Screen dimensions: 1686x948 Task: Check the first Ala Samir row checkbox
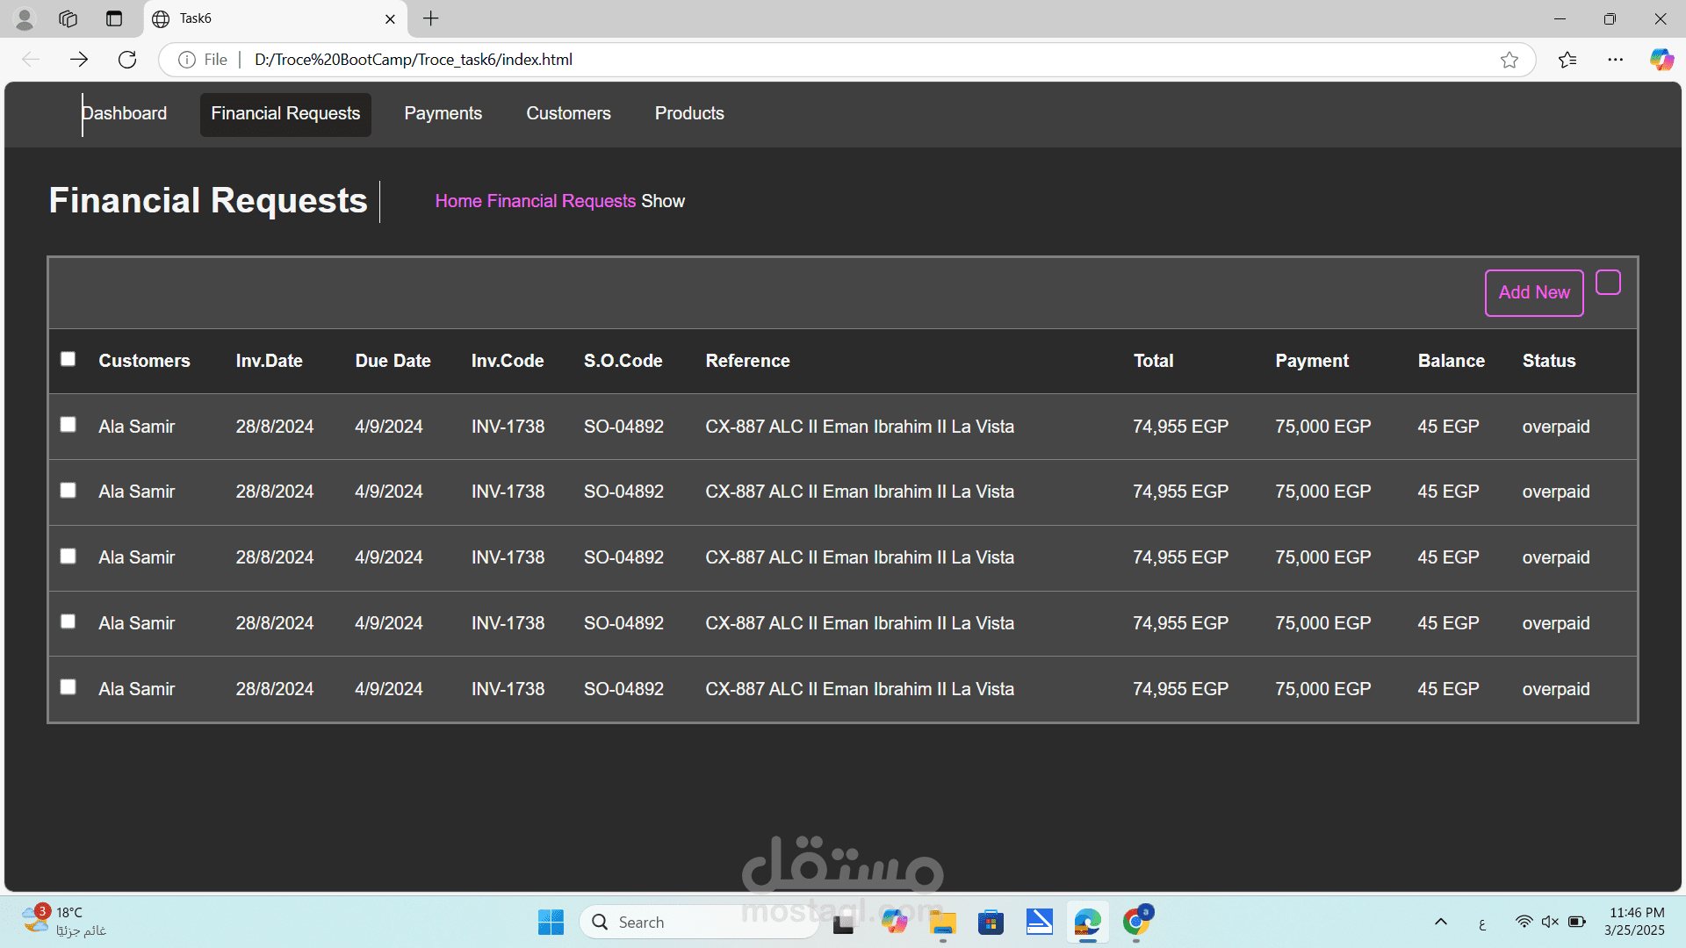click(x=68, y=425)
